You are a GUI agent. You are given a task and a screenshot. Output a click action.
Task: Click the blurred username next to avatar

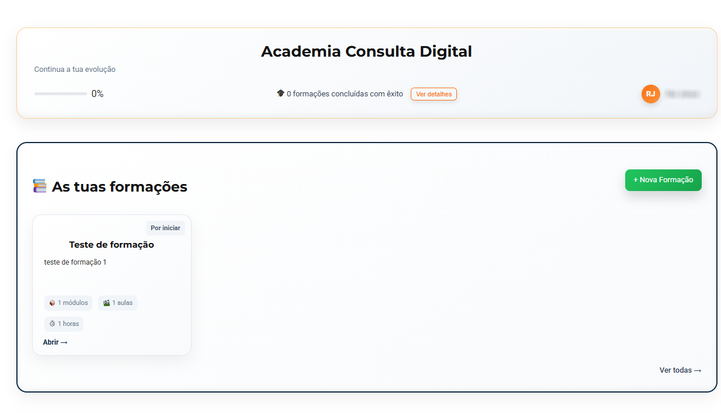(x=682, y=94)
